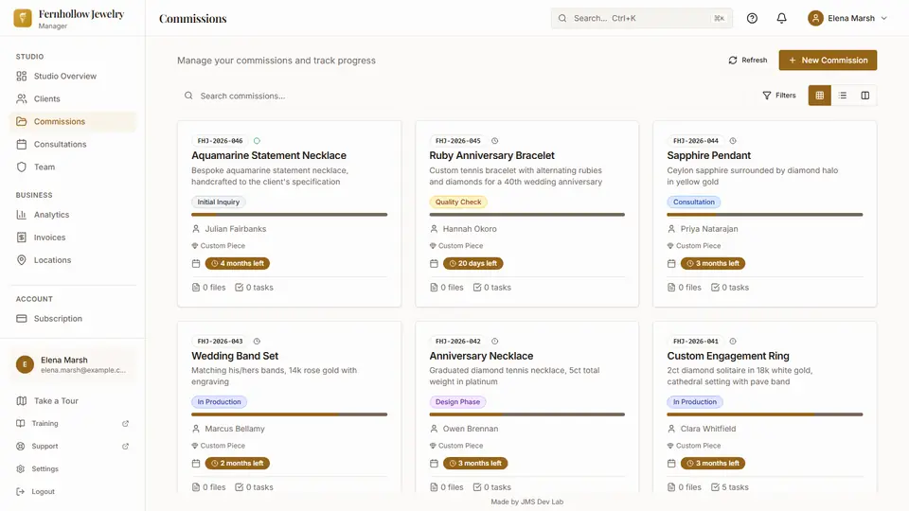Screen dimensions: 909x511
Task: Click the Made by JMS Dev Lab footer
Action: pyautogui.click(x=527, y=502)
